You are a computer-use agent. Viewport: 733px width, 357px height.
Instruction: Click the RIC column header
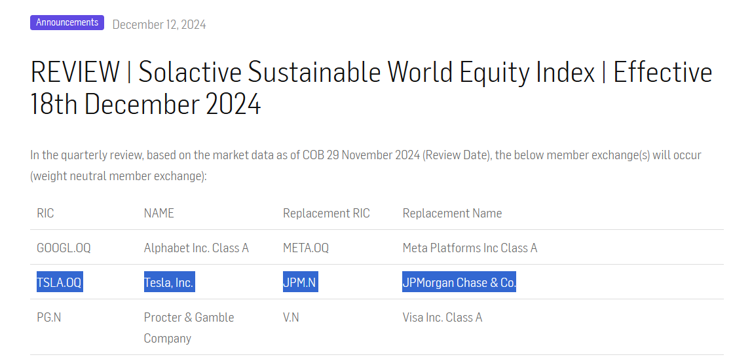tap(45, 213)
